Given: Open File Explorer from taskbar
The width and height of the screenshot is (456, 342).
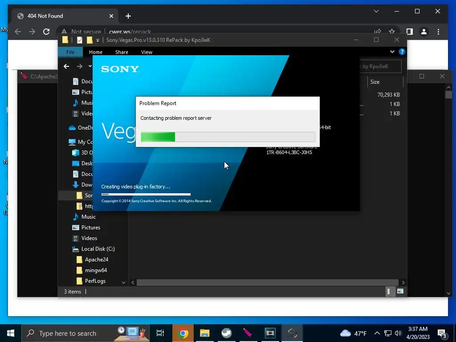Looking at the screenshot, I should coord(205,333).
